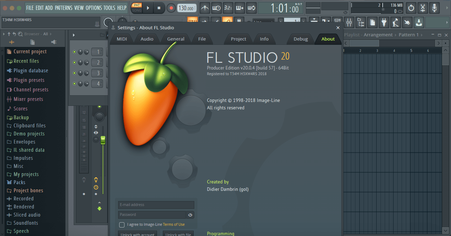
Task: Open one-click audio recording microphone icon
Action: click(x=434, y=8)
